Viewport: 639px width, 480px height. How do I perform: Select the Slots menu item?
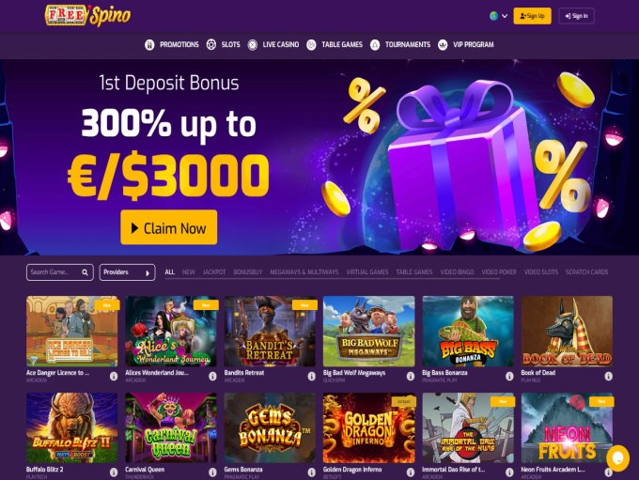230,44
